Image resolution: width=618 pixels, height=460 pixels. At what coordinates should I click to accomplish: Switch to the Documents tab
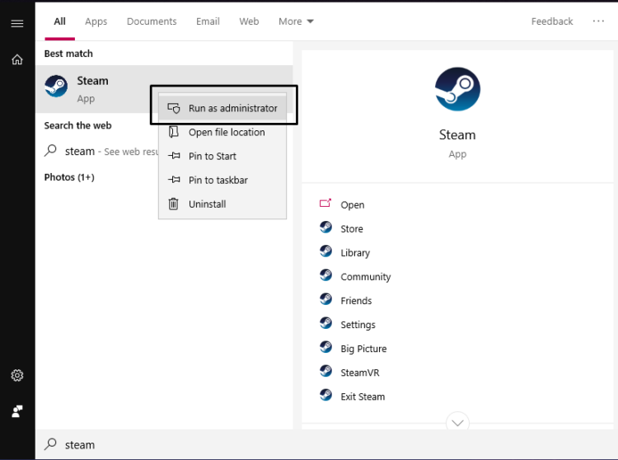point(152,21)
